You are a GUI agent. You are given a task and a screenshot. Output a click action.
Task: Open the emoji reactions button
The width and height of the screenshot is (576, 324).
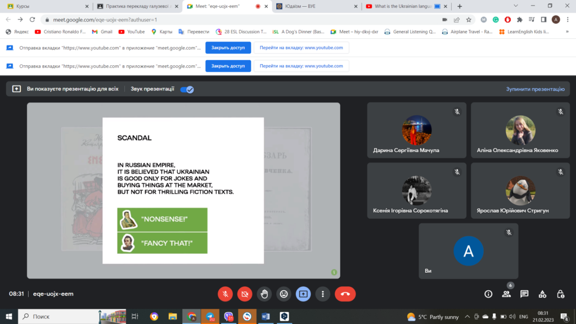coord(284,294)
